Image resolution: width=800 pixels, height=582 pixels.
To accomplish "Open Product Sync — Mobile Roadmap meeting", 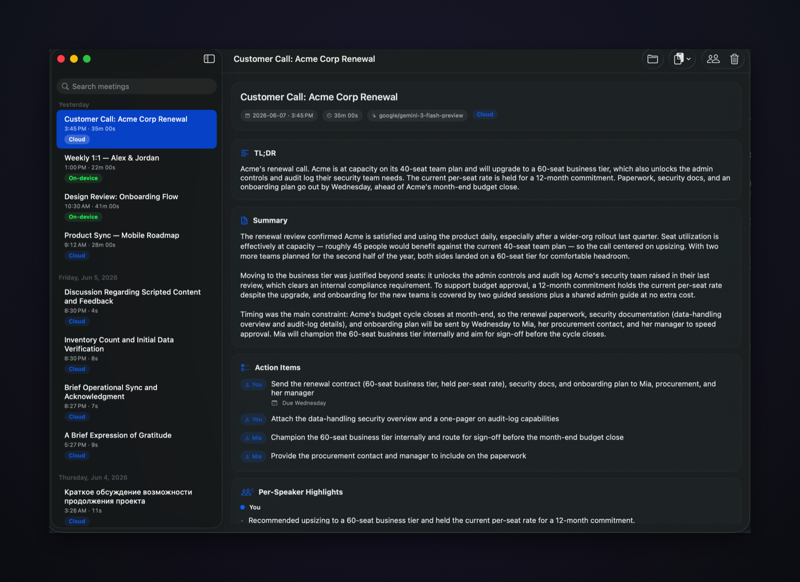I will point(136,245).
